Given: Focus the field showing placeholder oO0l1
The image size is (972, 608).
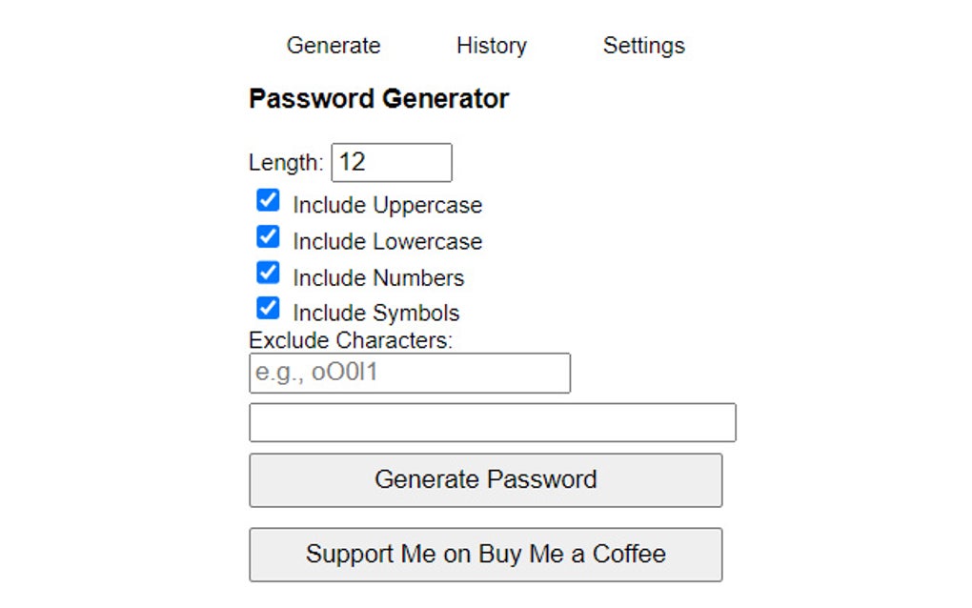Looking at the screenshot, I should (x=409, y=373).
